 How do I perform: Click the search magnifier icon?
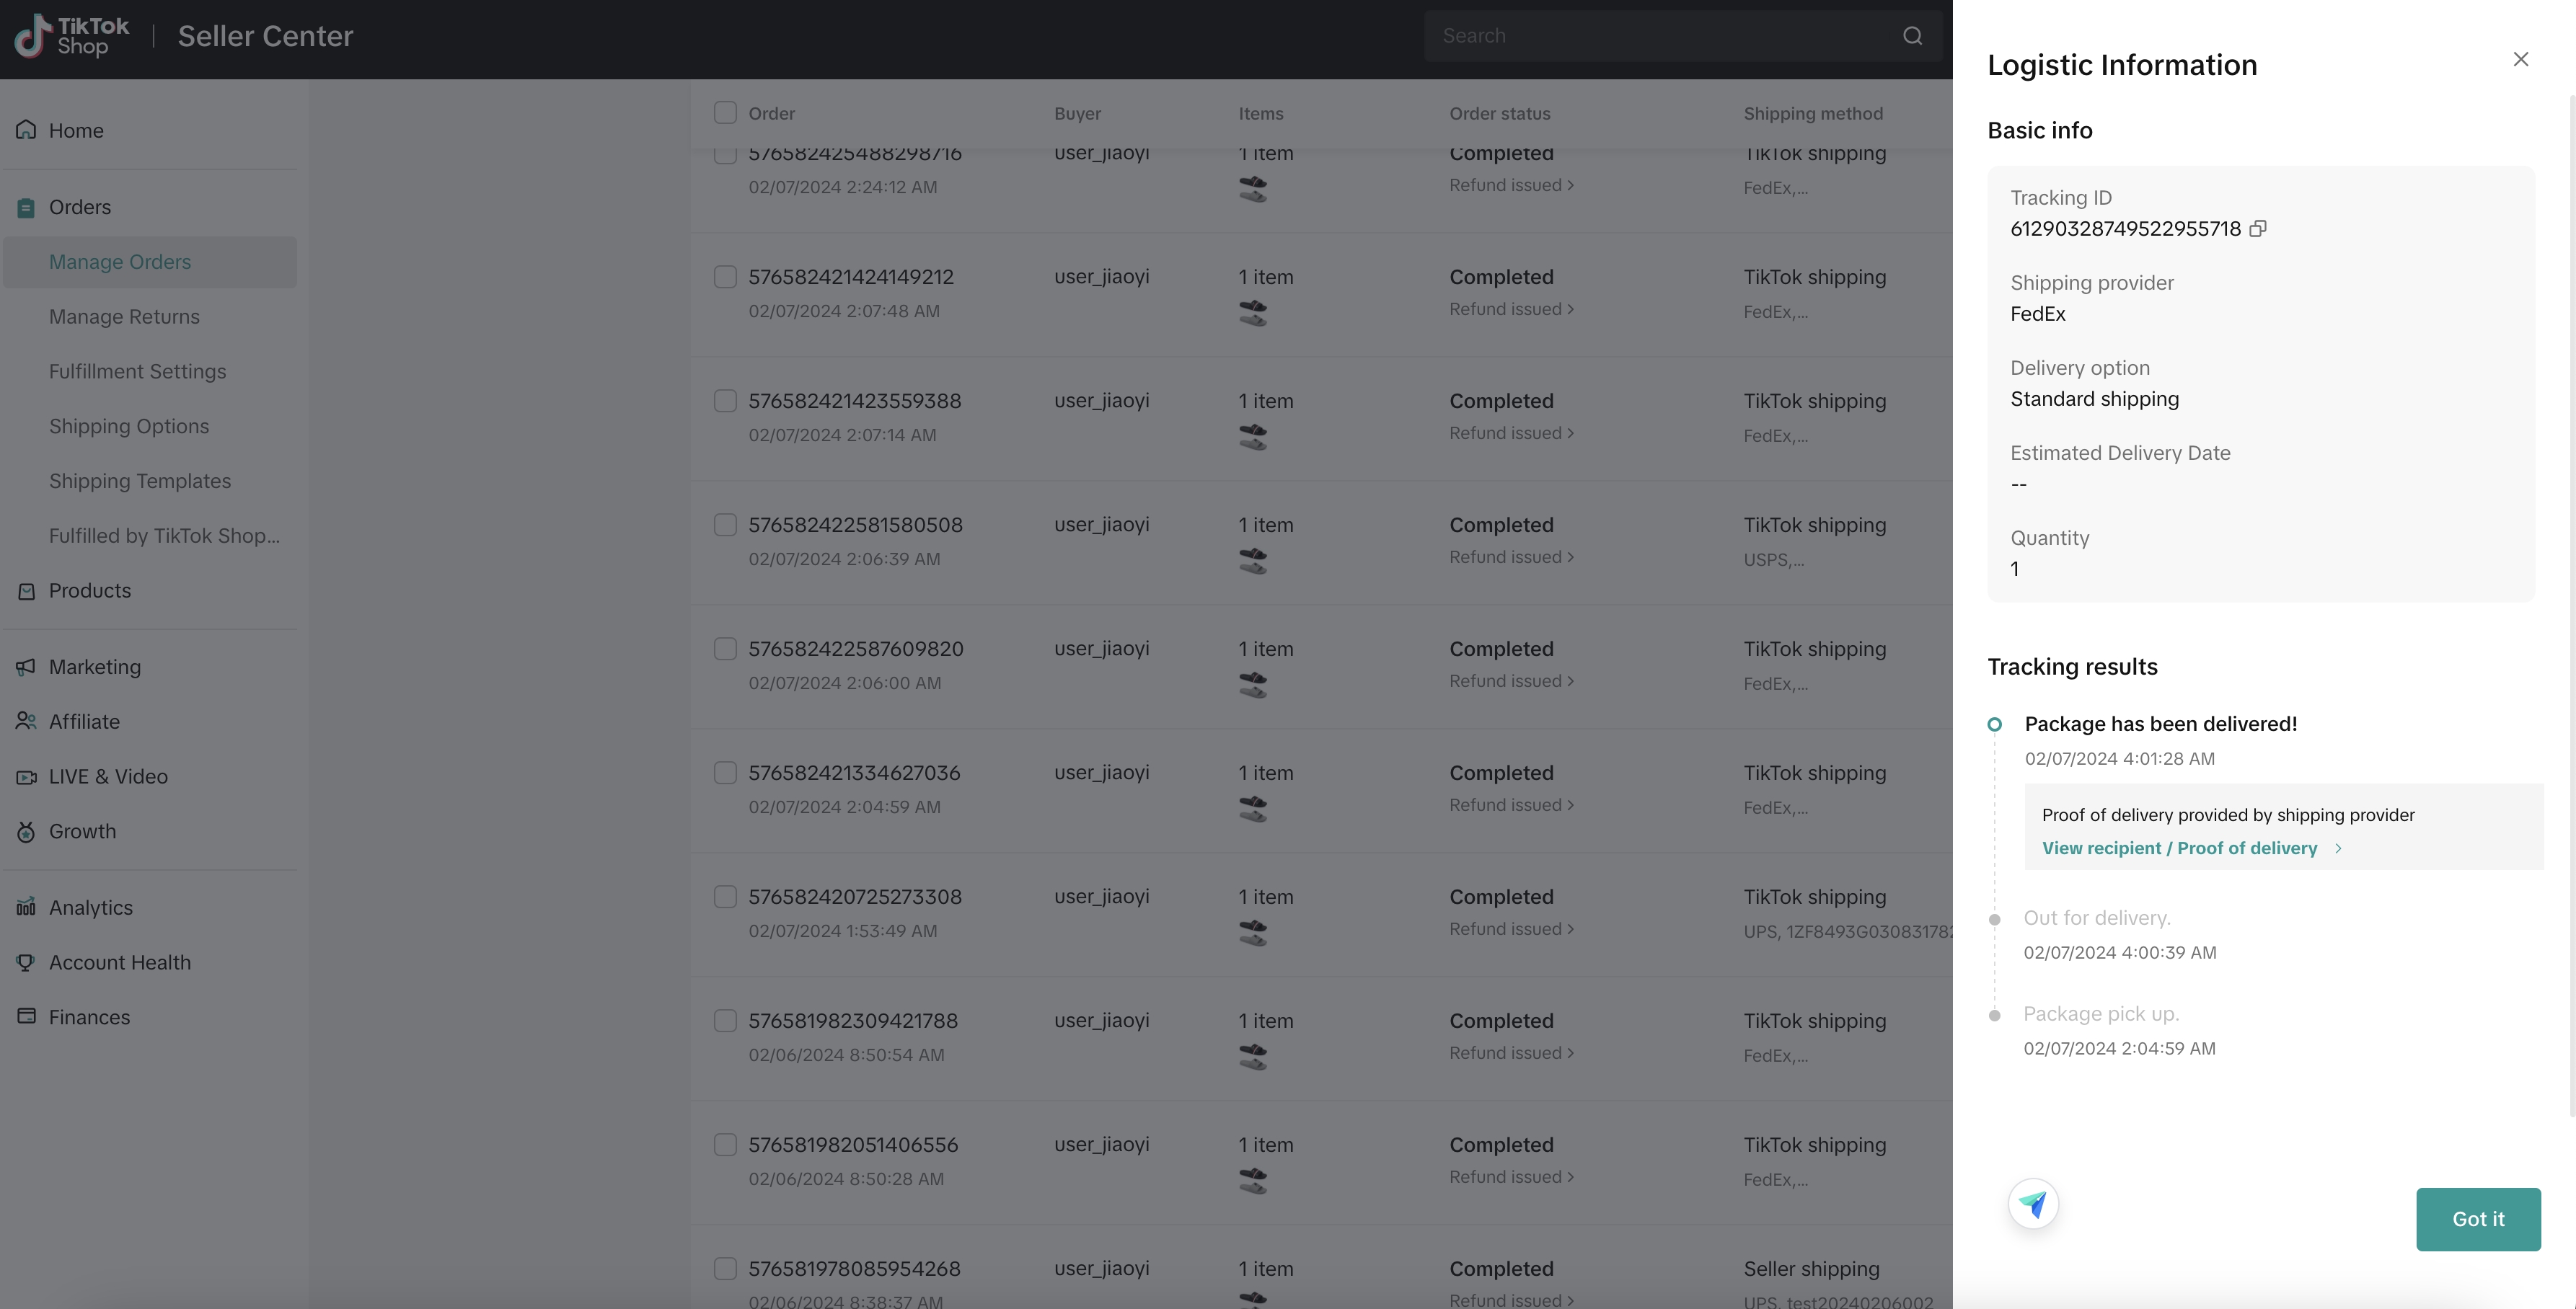coord(1912,36)
